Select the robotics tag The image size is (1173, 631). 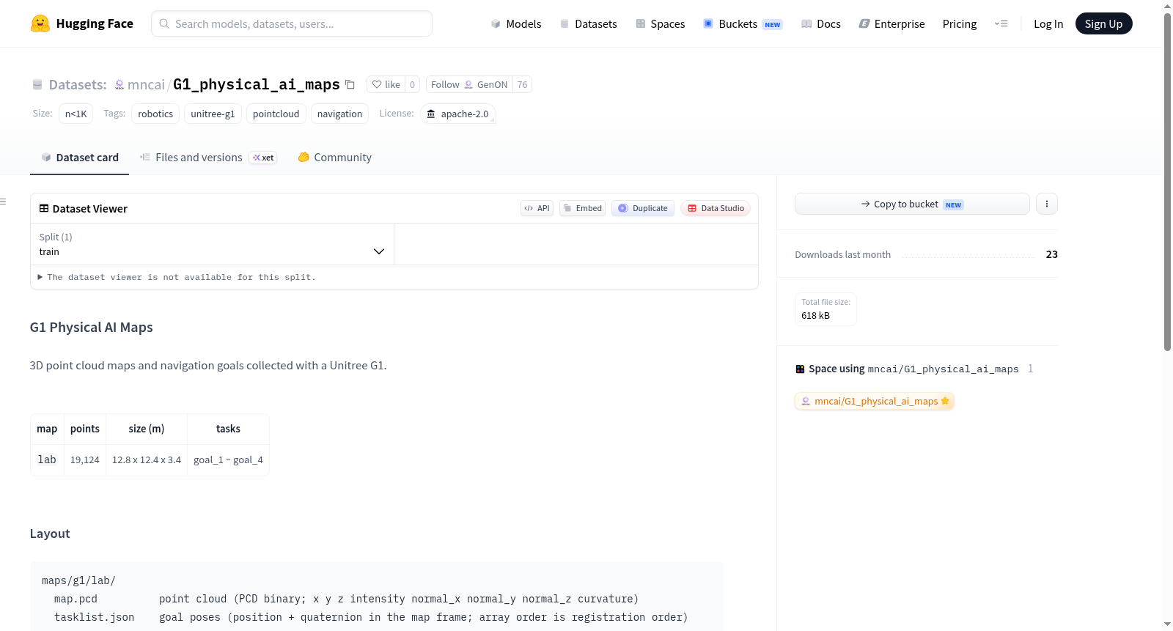pos(155,114)
